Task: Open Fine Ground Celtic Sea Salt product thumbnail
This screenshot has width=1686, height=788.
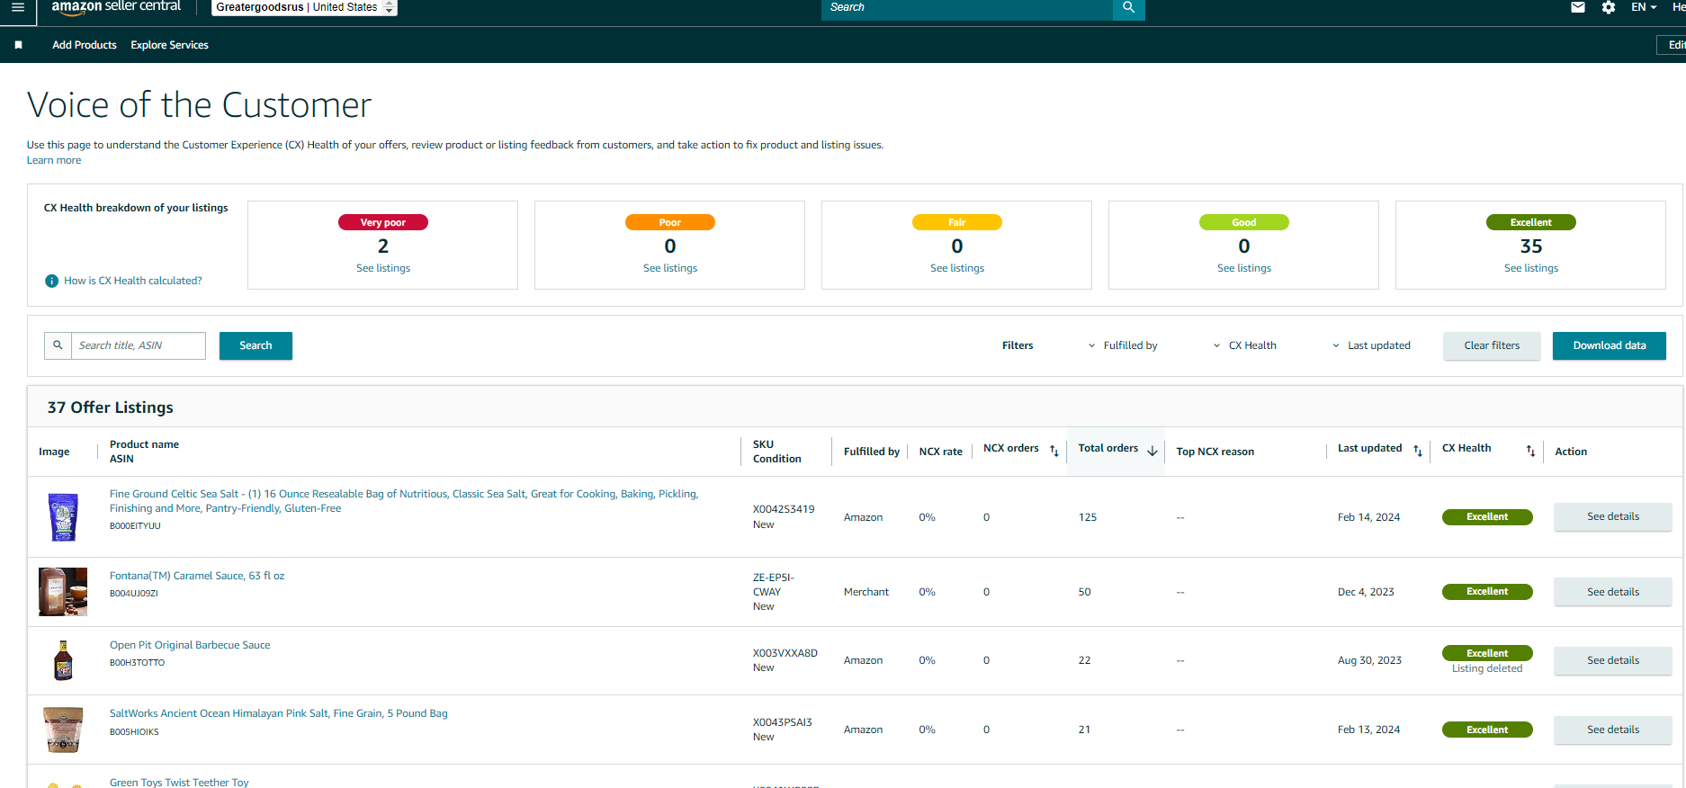Action: pos(63,517)
